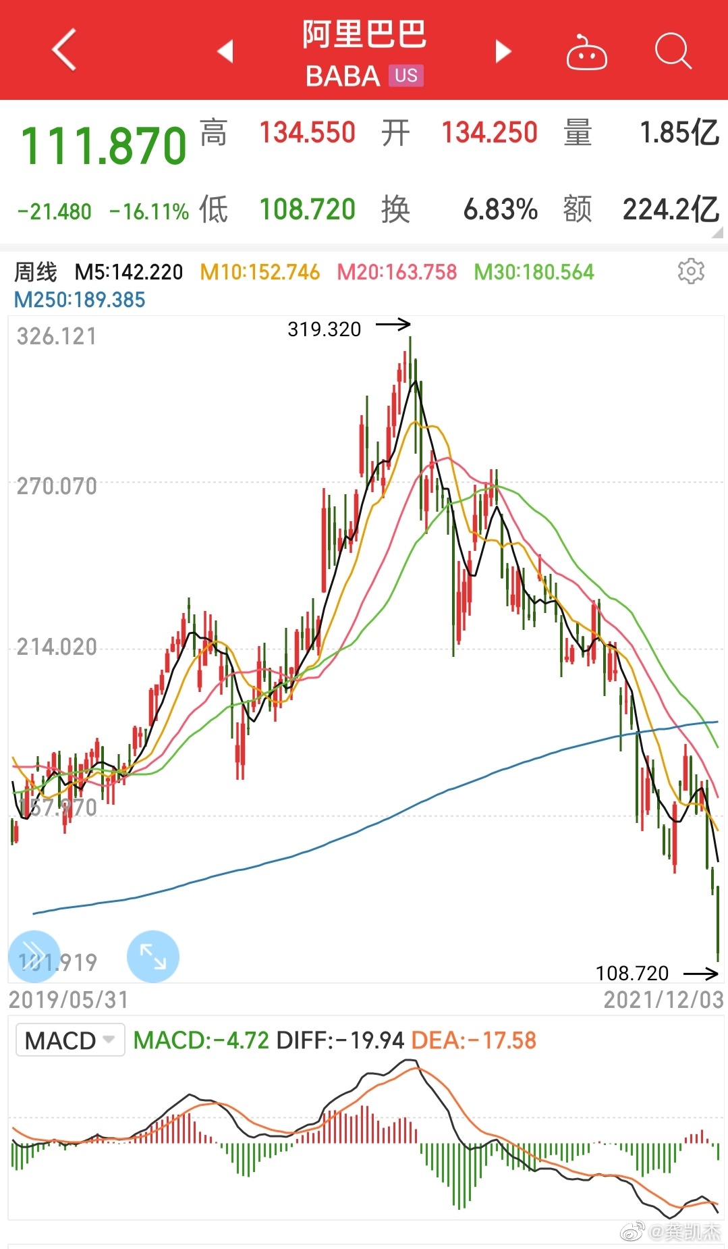Tap the start date 2019/05/31
The image size is (728, 1249).
tap(68, 1000)
